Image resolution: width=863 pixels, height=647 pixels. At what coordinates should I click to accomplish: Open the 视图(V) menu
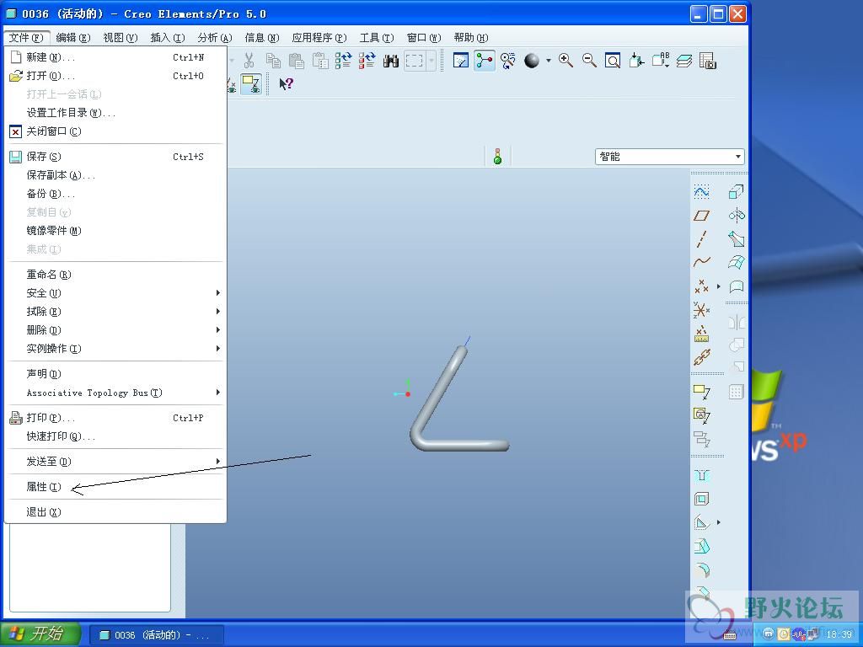tap(120, 37)
